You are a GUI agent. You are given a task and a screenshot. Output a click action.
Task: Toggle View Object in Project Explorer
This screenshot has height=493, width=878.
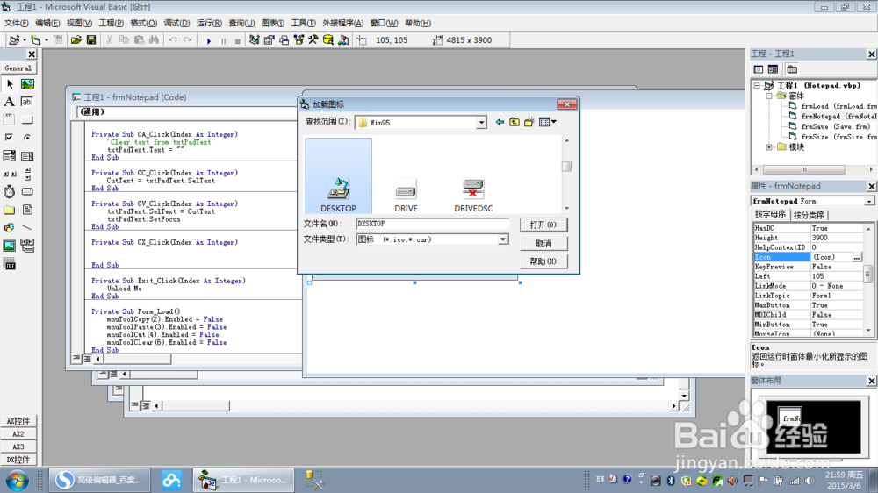tap(773, 69)
